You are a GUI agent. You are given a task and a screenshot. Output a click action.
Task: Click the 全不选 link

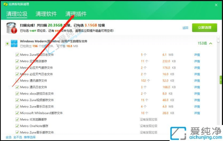tap(18, 137)
